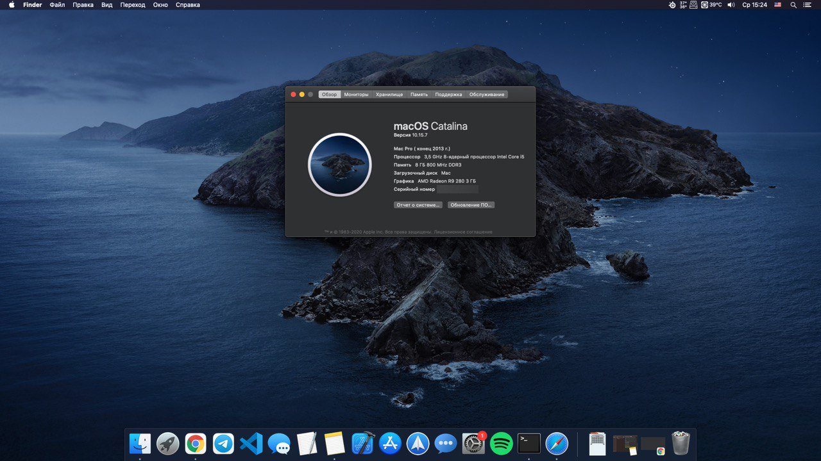Open Spotify in the Dock
The width and height of the screenshot is (821, 461).
tap(501, 443)
